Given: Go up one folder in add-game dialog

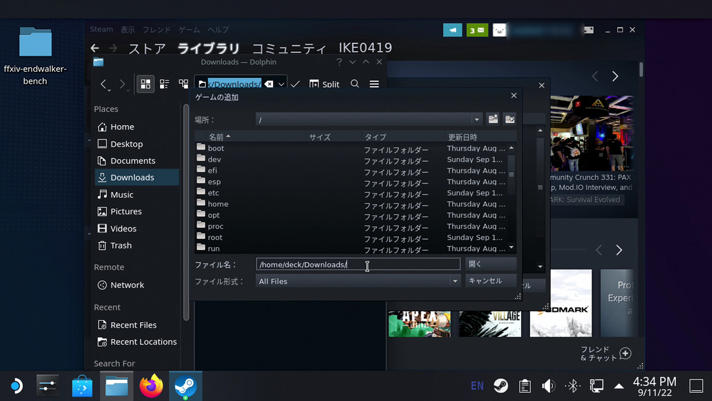Looking at the screenshot, I should pos(493,119).
